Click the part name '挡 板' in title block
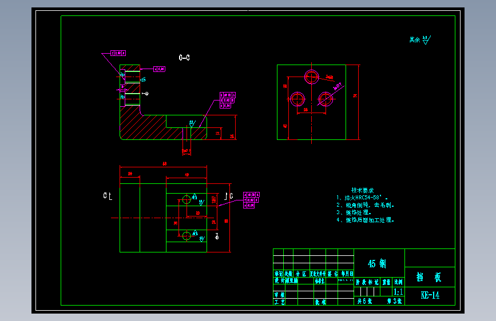496x321 pixels. pyautogui.click(x=428, y=277)
